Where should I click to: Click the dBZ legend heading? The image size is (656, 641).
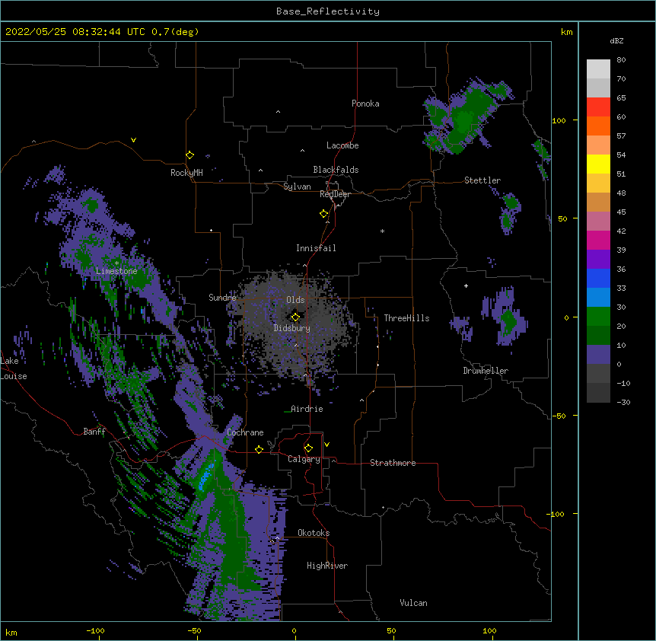pyautogui.click(x=616, y=41)
